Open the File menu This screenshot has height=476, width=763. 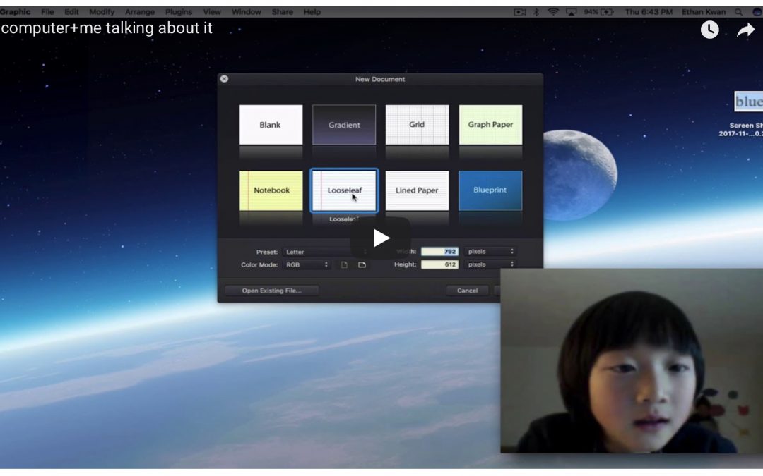click(x=48, y=12)
